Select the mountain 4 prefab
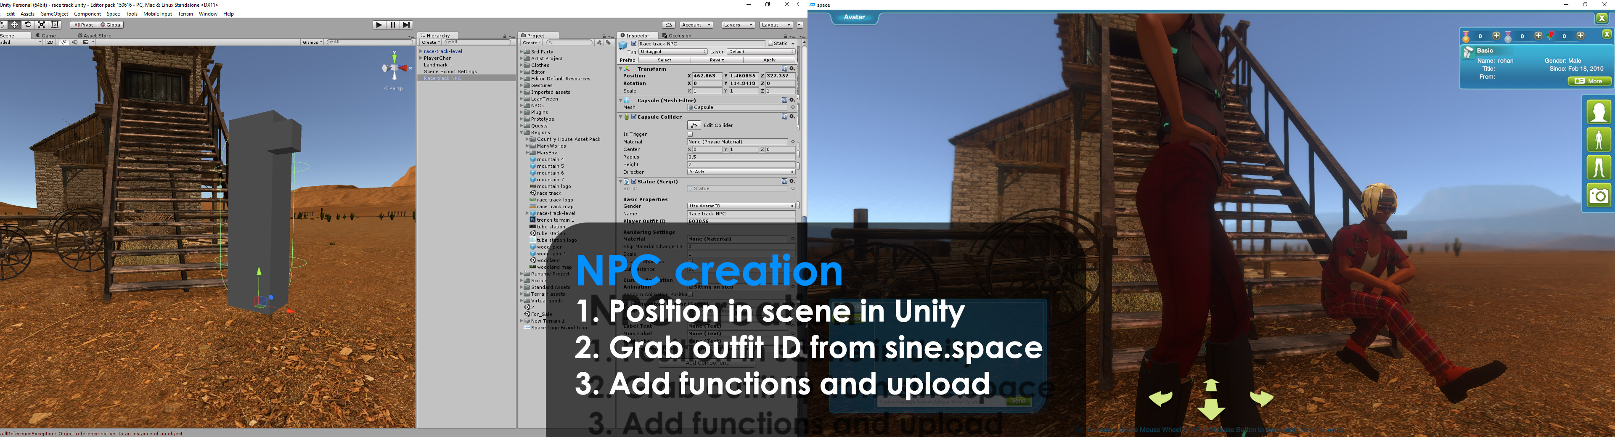The height and width of the screenshot is (437, 1615). pos(550,160)
